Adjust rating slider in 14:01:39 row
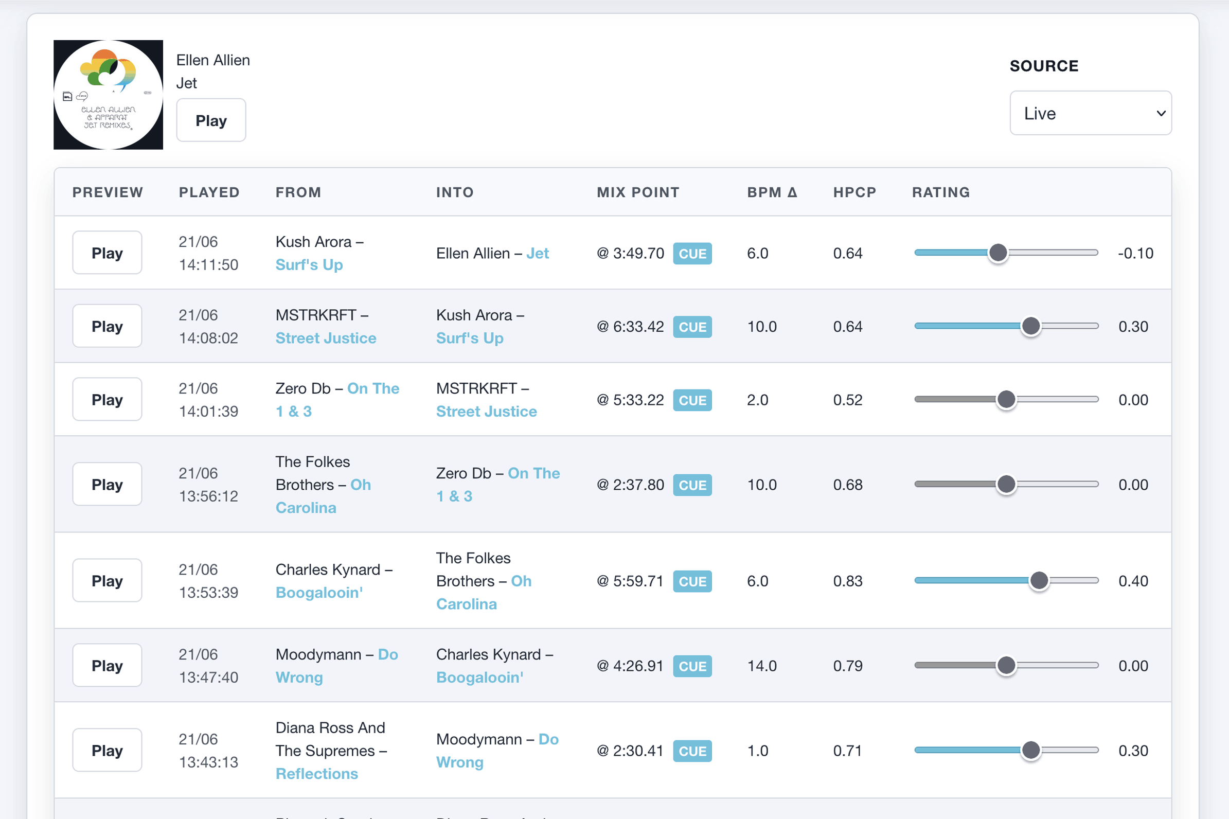The height and width of the screenshot is (819, 1229). click(x=1006, y=400)
